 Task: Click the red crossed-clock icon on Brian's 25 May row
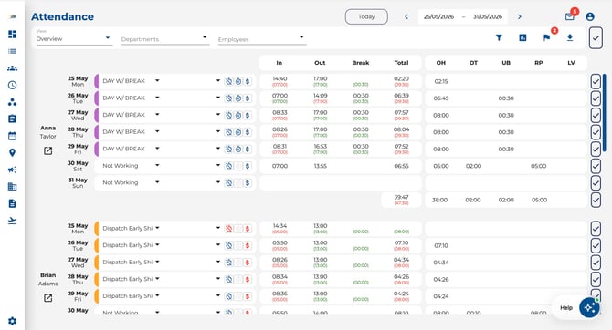pos(228,229)
